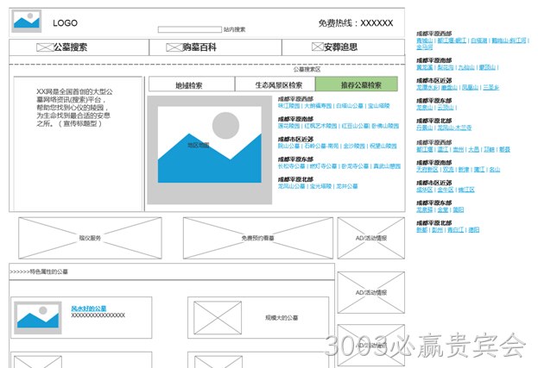Open the 金沙陵园 cemetery link
Image resolution: width=538 pixels, height=368 pixels.
(x=354, y=147)
